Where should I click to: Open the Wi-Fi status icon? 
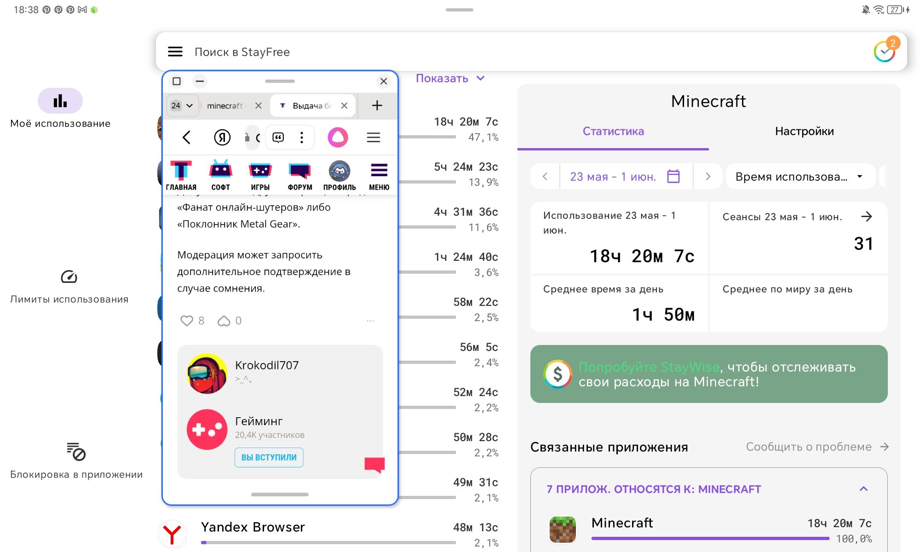tap(879, 9)
